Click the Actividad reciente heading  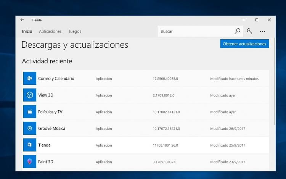click(47, 61)
